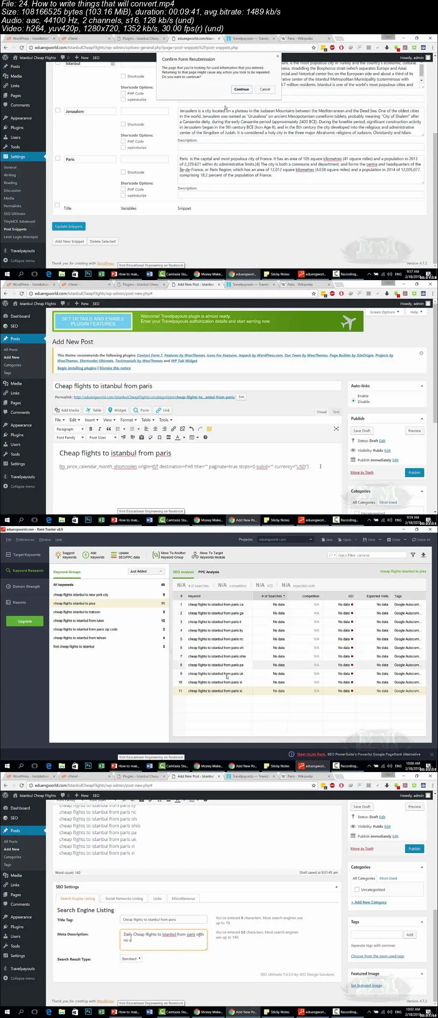Open the Paragraph format dropdown
Image resolution: width=438 pixels, height=1018 pixels.
tap(70, 429)
